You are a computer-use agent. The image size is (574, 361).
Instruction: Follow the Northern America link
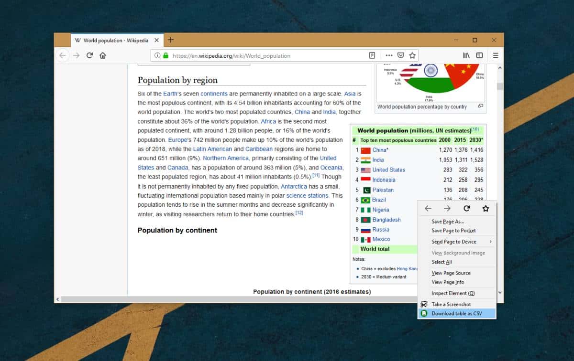pos(226,158)
